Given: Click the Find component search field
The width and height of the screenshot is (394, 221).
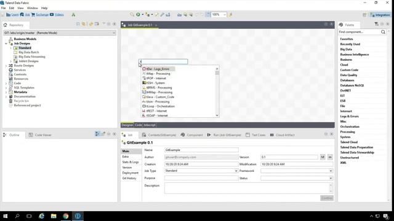Looking at the screenshot, I should pos(360,32).
